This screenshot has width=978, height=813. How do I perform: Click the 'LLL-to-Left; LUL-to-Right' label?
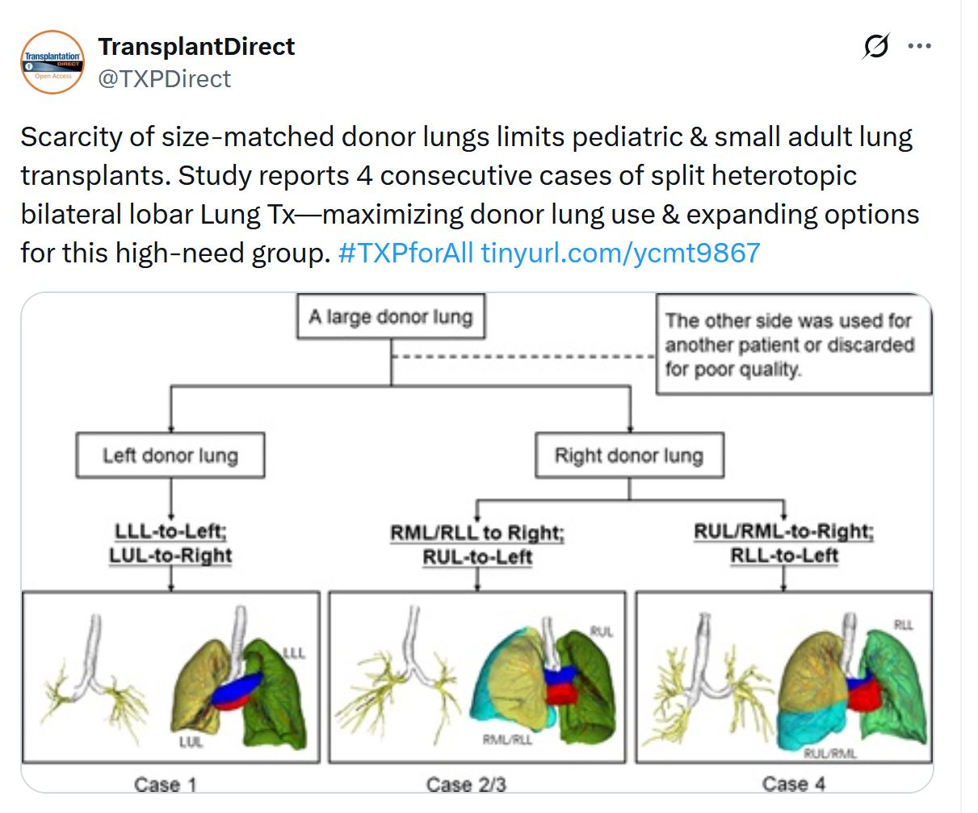(170, 543)
